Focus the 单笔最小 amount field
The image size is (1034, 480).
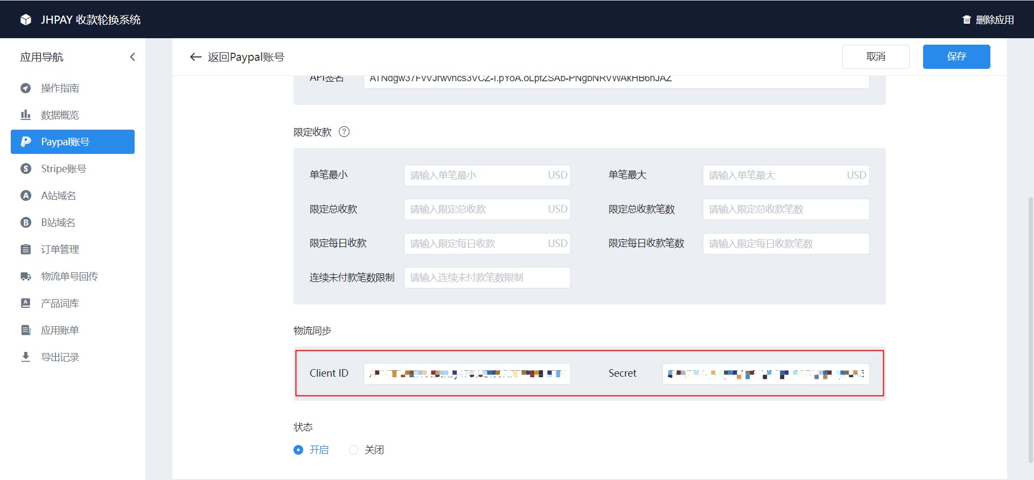[487, 175]
